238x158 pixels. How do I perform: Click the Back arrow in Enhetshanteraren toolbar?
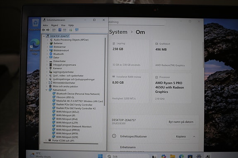click(43, 30)
